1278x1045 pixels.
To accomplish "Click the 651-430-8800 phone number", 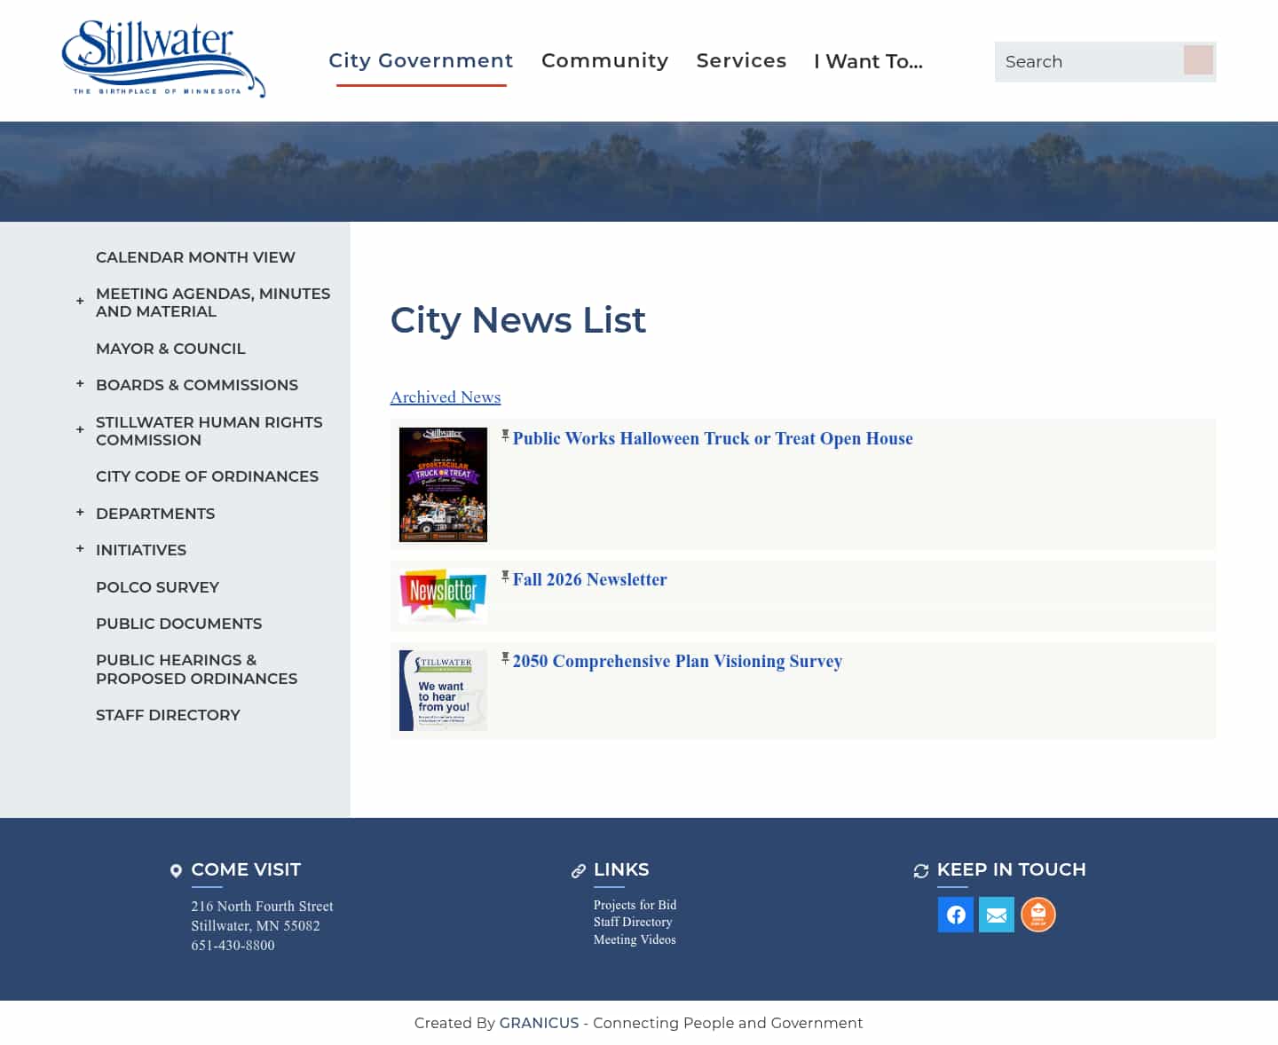I will [x=233, y=946].
